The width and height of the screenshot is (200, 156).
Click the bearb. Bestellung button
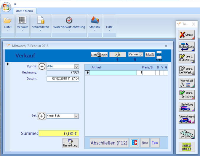pos(187,95)
